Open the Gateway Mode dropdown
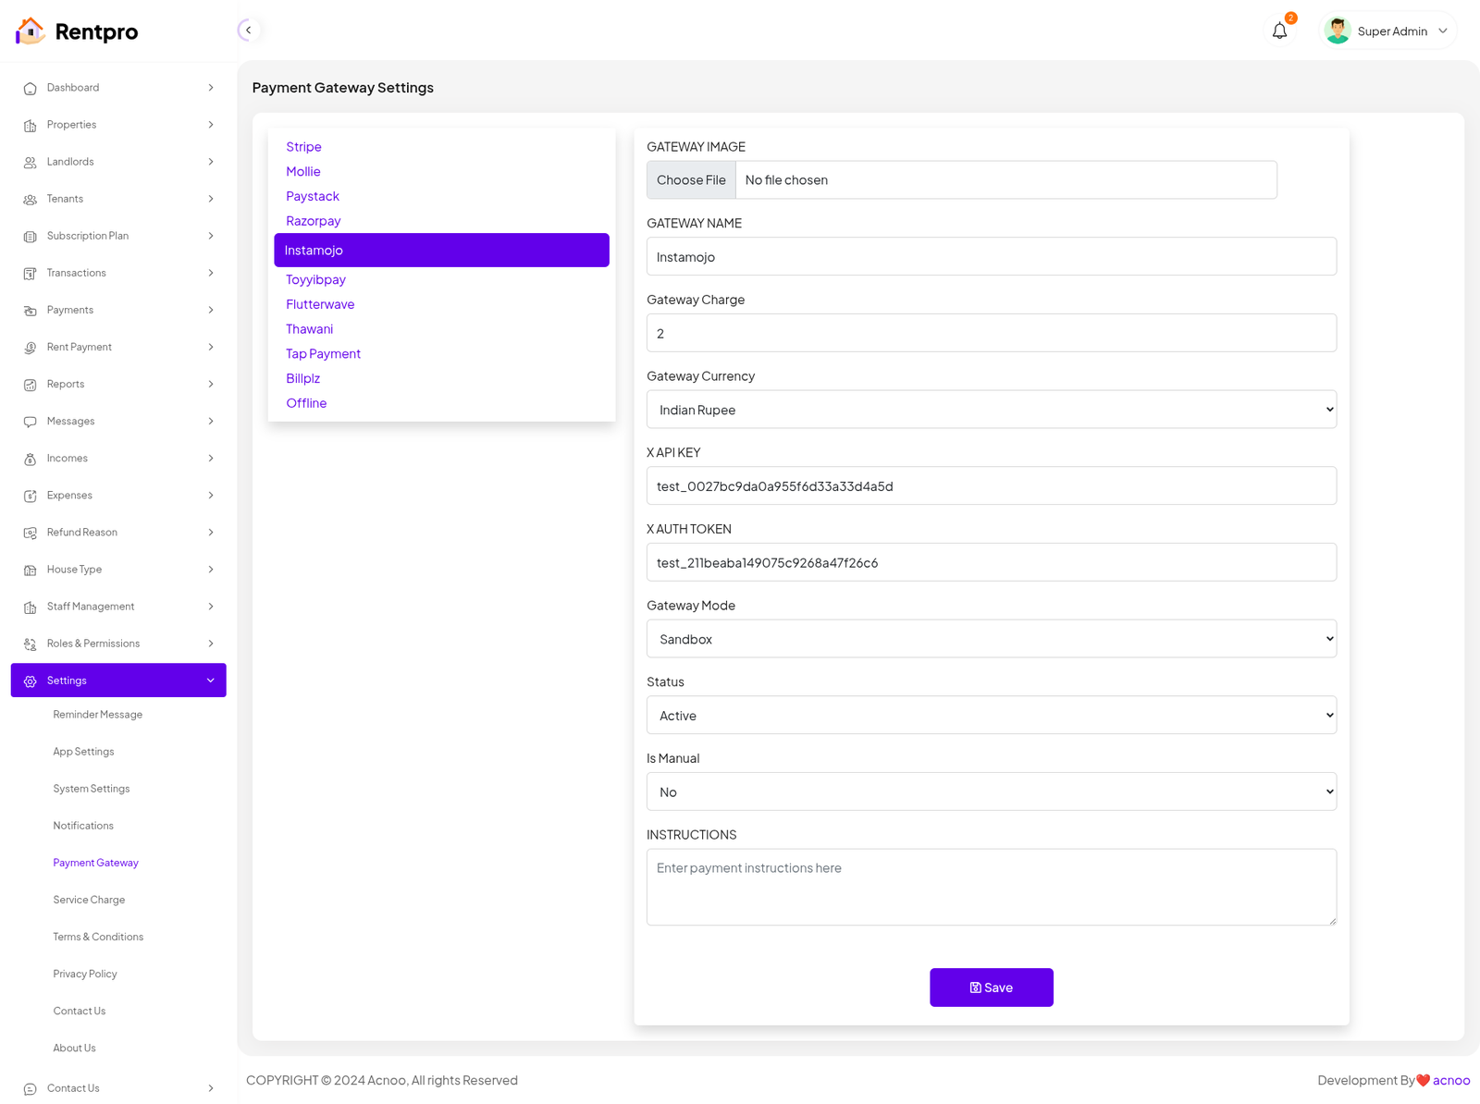This screenshot has height=1104, width=1480. point(991,639)
